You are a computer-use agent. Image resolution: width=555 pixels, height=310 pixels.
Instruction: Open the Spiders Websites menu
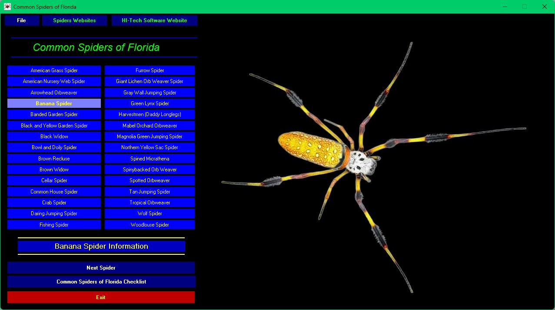pyautogui.click(x=74, y=20)
